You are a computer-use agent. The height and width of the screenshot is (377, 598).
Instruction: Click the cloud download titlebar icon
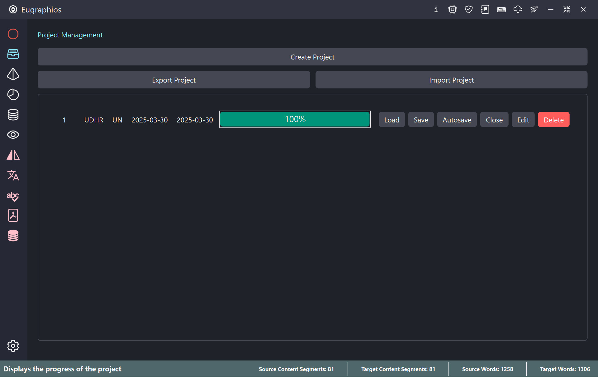coord(518,9)
